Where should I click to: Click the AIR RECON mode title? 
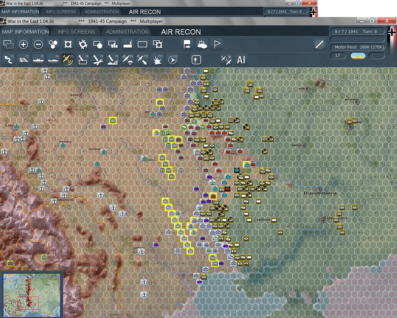point(181,32)
